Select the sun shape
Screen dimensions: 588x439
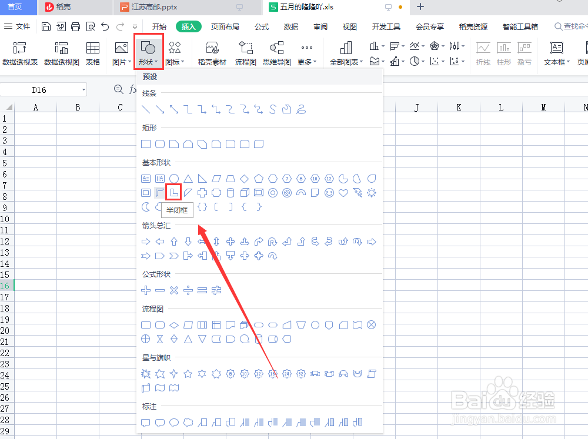click(371, 192)
